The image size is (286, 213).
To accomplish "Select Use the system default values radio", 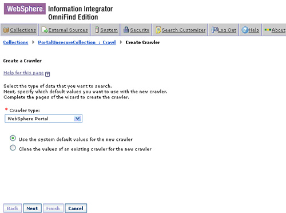I will tap(13, 138).
